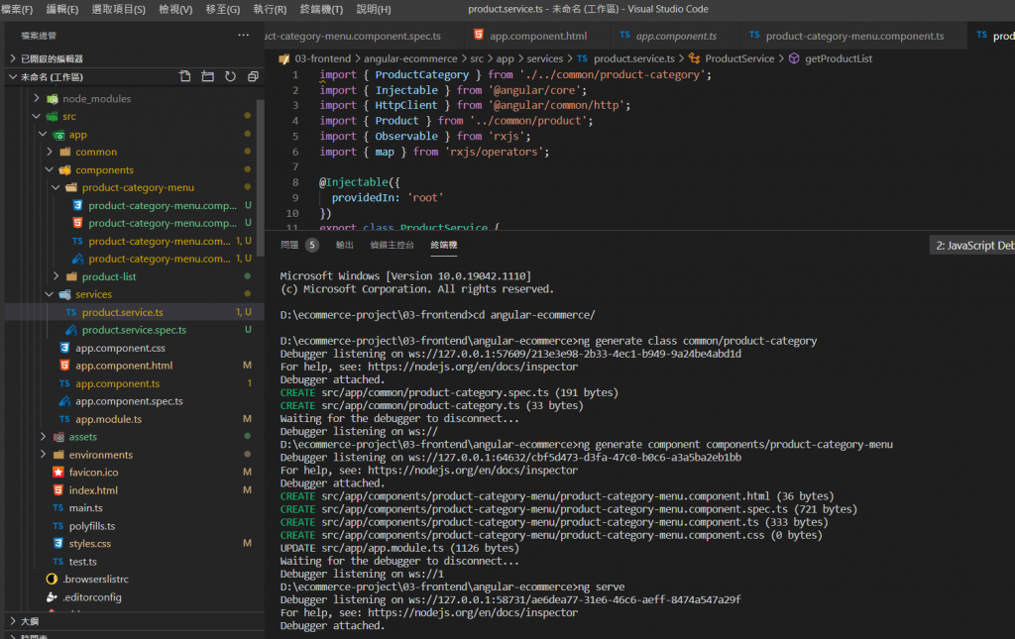The image size is (1015, 639).
Task: Switch to the app.component.html editor tab
Action: point(537,36)
